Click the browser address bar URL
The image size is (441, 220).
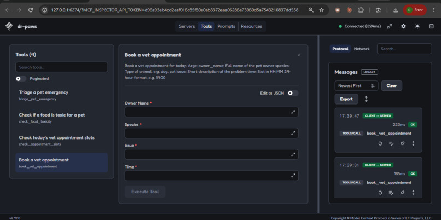click(x=175, y=10)
